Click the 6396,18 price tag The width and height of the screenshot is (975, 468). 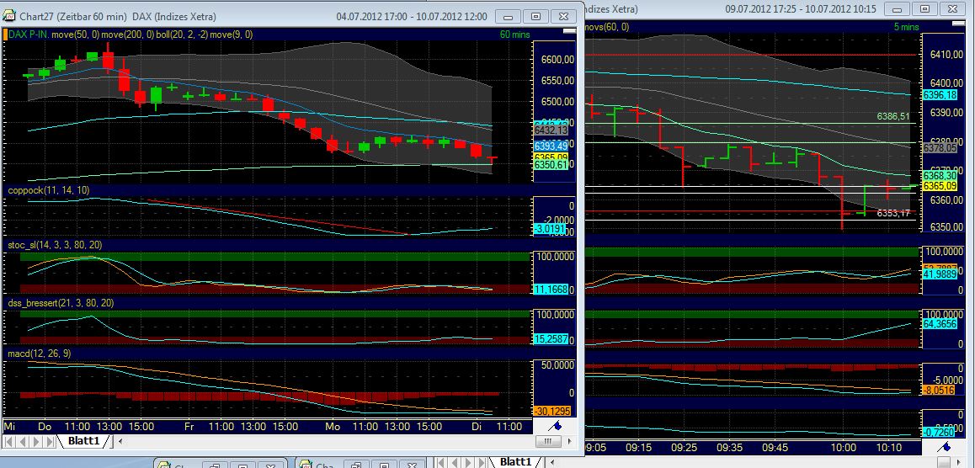pyautogui.click(x=940, y=95)
